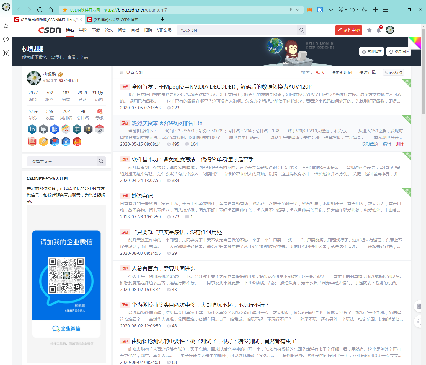Open the 学院 nav menu item
Viewport: 426px width, 365px height.
tap(83, 30)
